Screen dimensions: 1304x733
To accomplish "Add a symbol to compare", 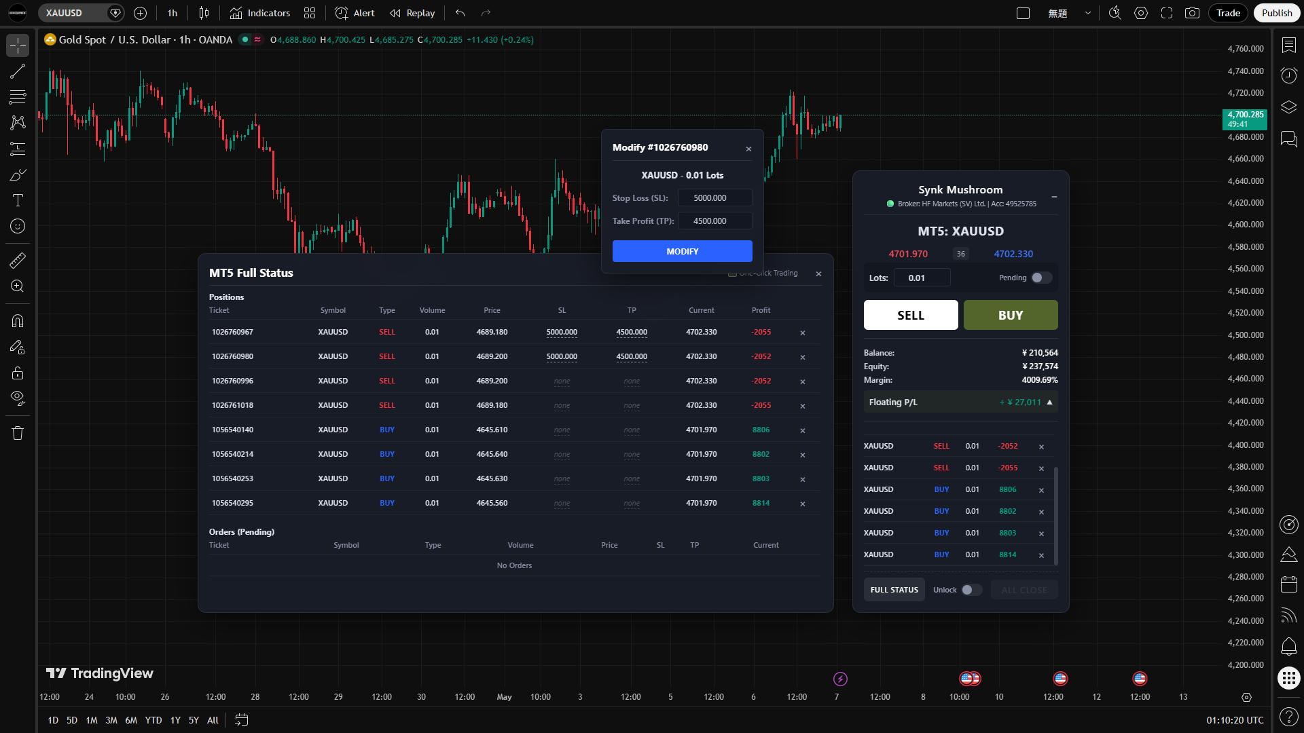I will click(140, 13).
